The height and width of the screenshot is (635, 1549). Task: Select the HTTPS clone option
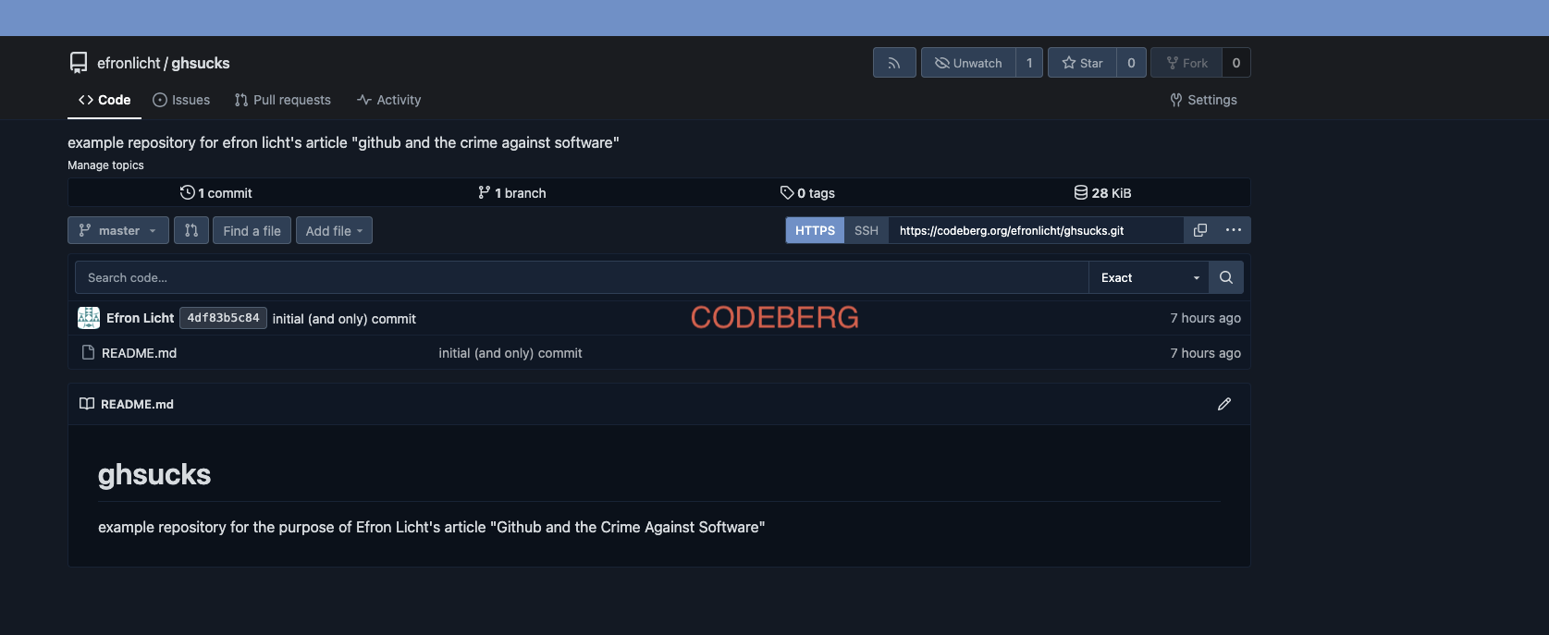(x=815, y=230)
